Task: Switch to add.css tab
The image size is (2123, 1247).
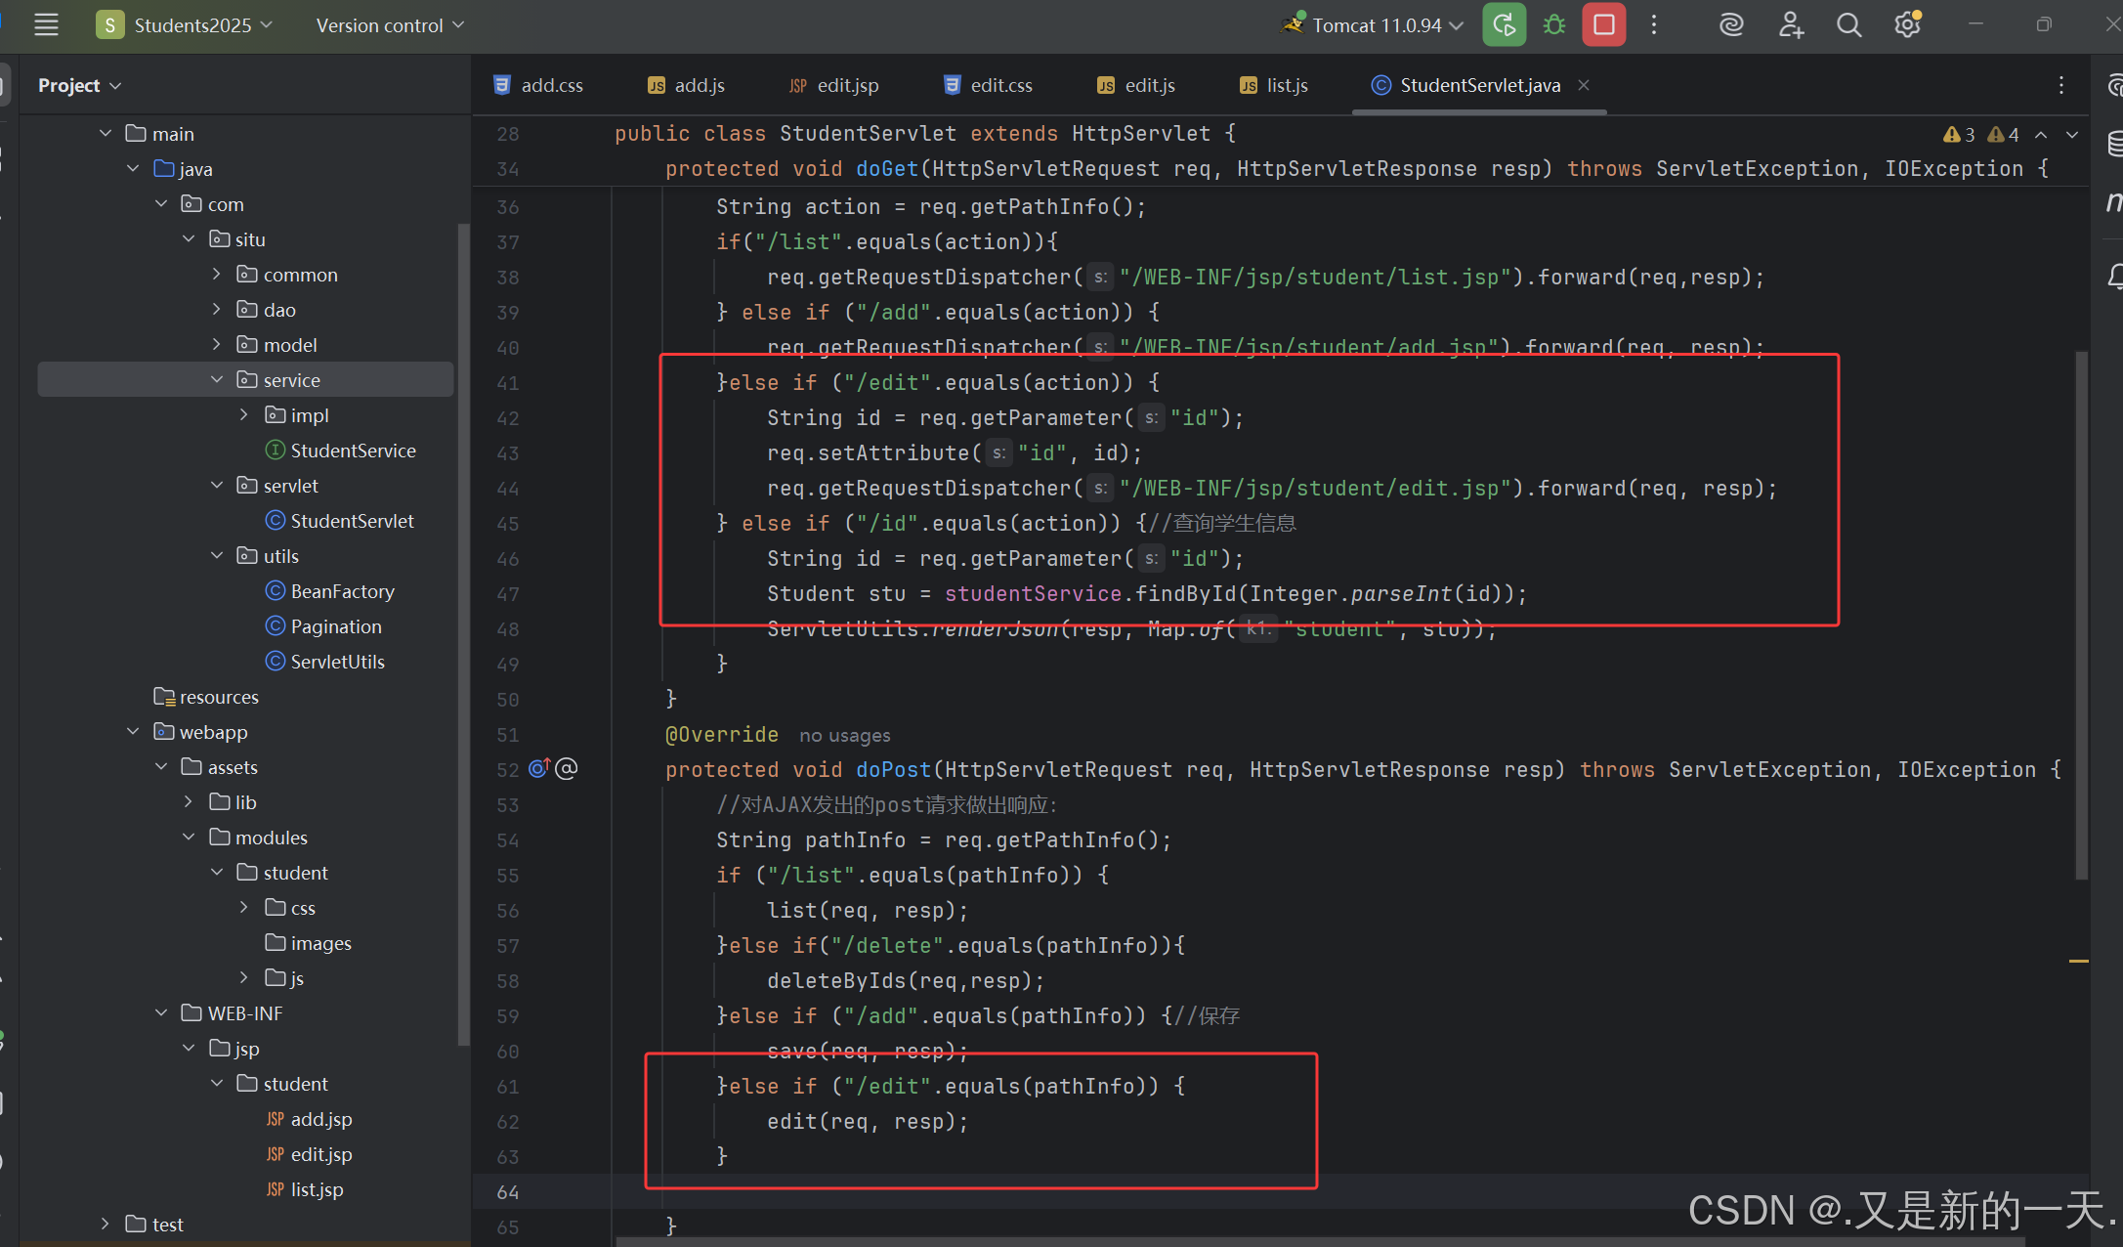Action: (x=538, y=86)
